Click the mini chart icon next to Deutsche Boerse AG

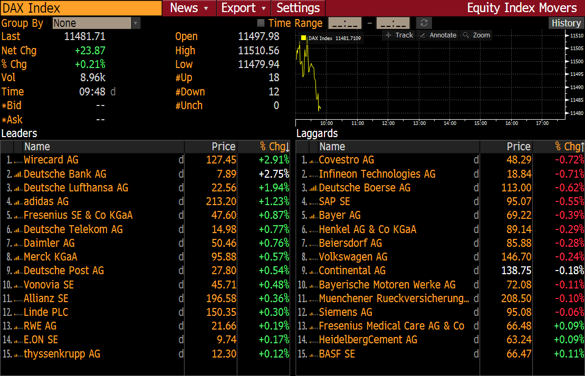(x=313, y=188)
